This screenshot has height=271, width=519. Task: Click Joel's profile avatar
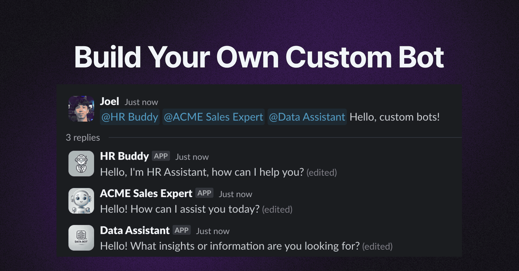click(x=81, y=109)
